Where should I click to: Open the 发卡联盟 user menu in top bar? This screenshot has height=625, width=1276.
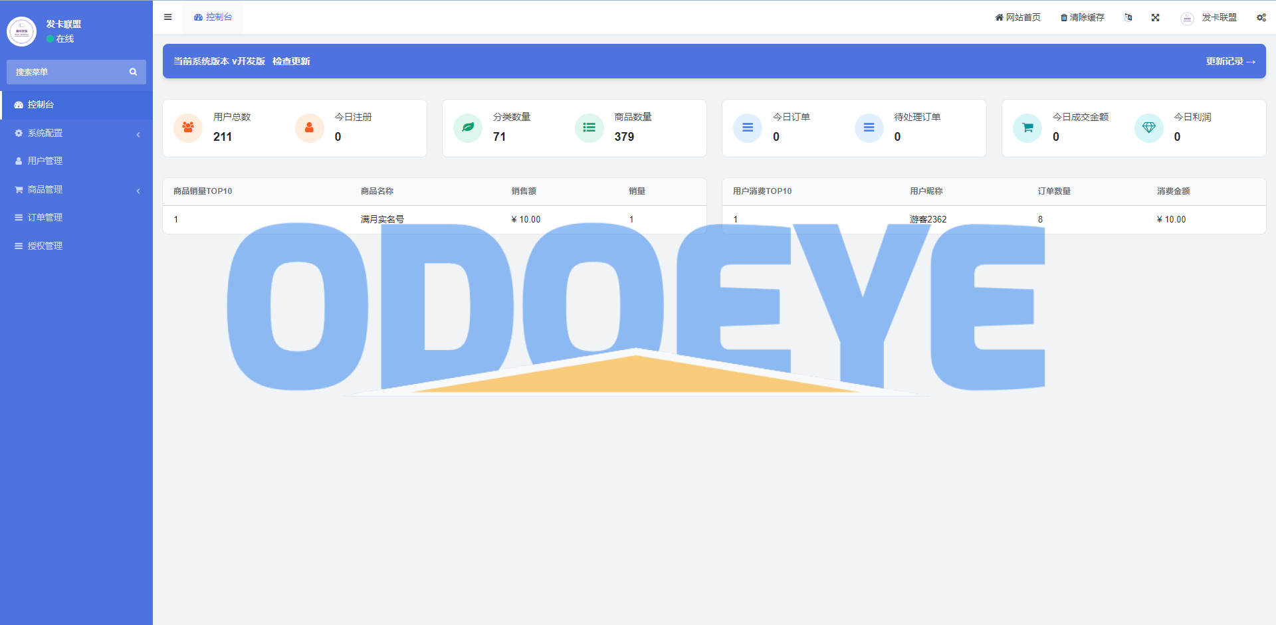coord(1209,18)
